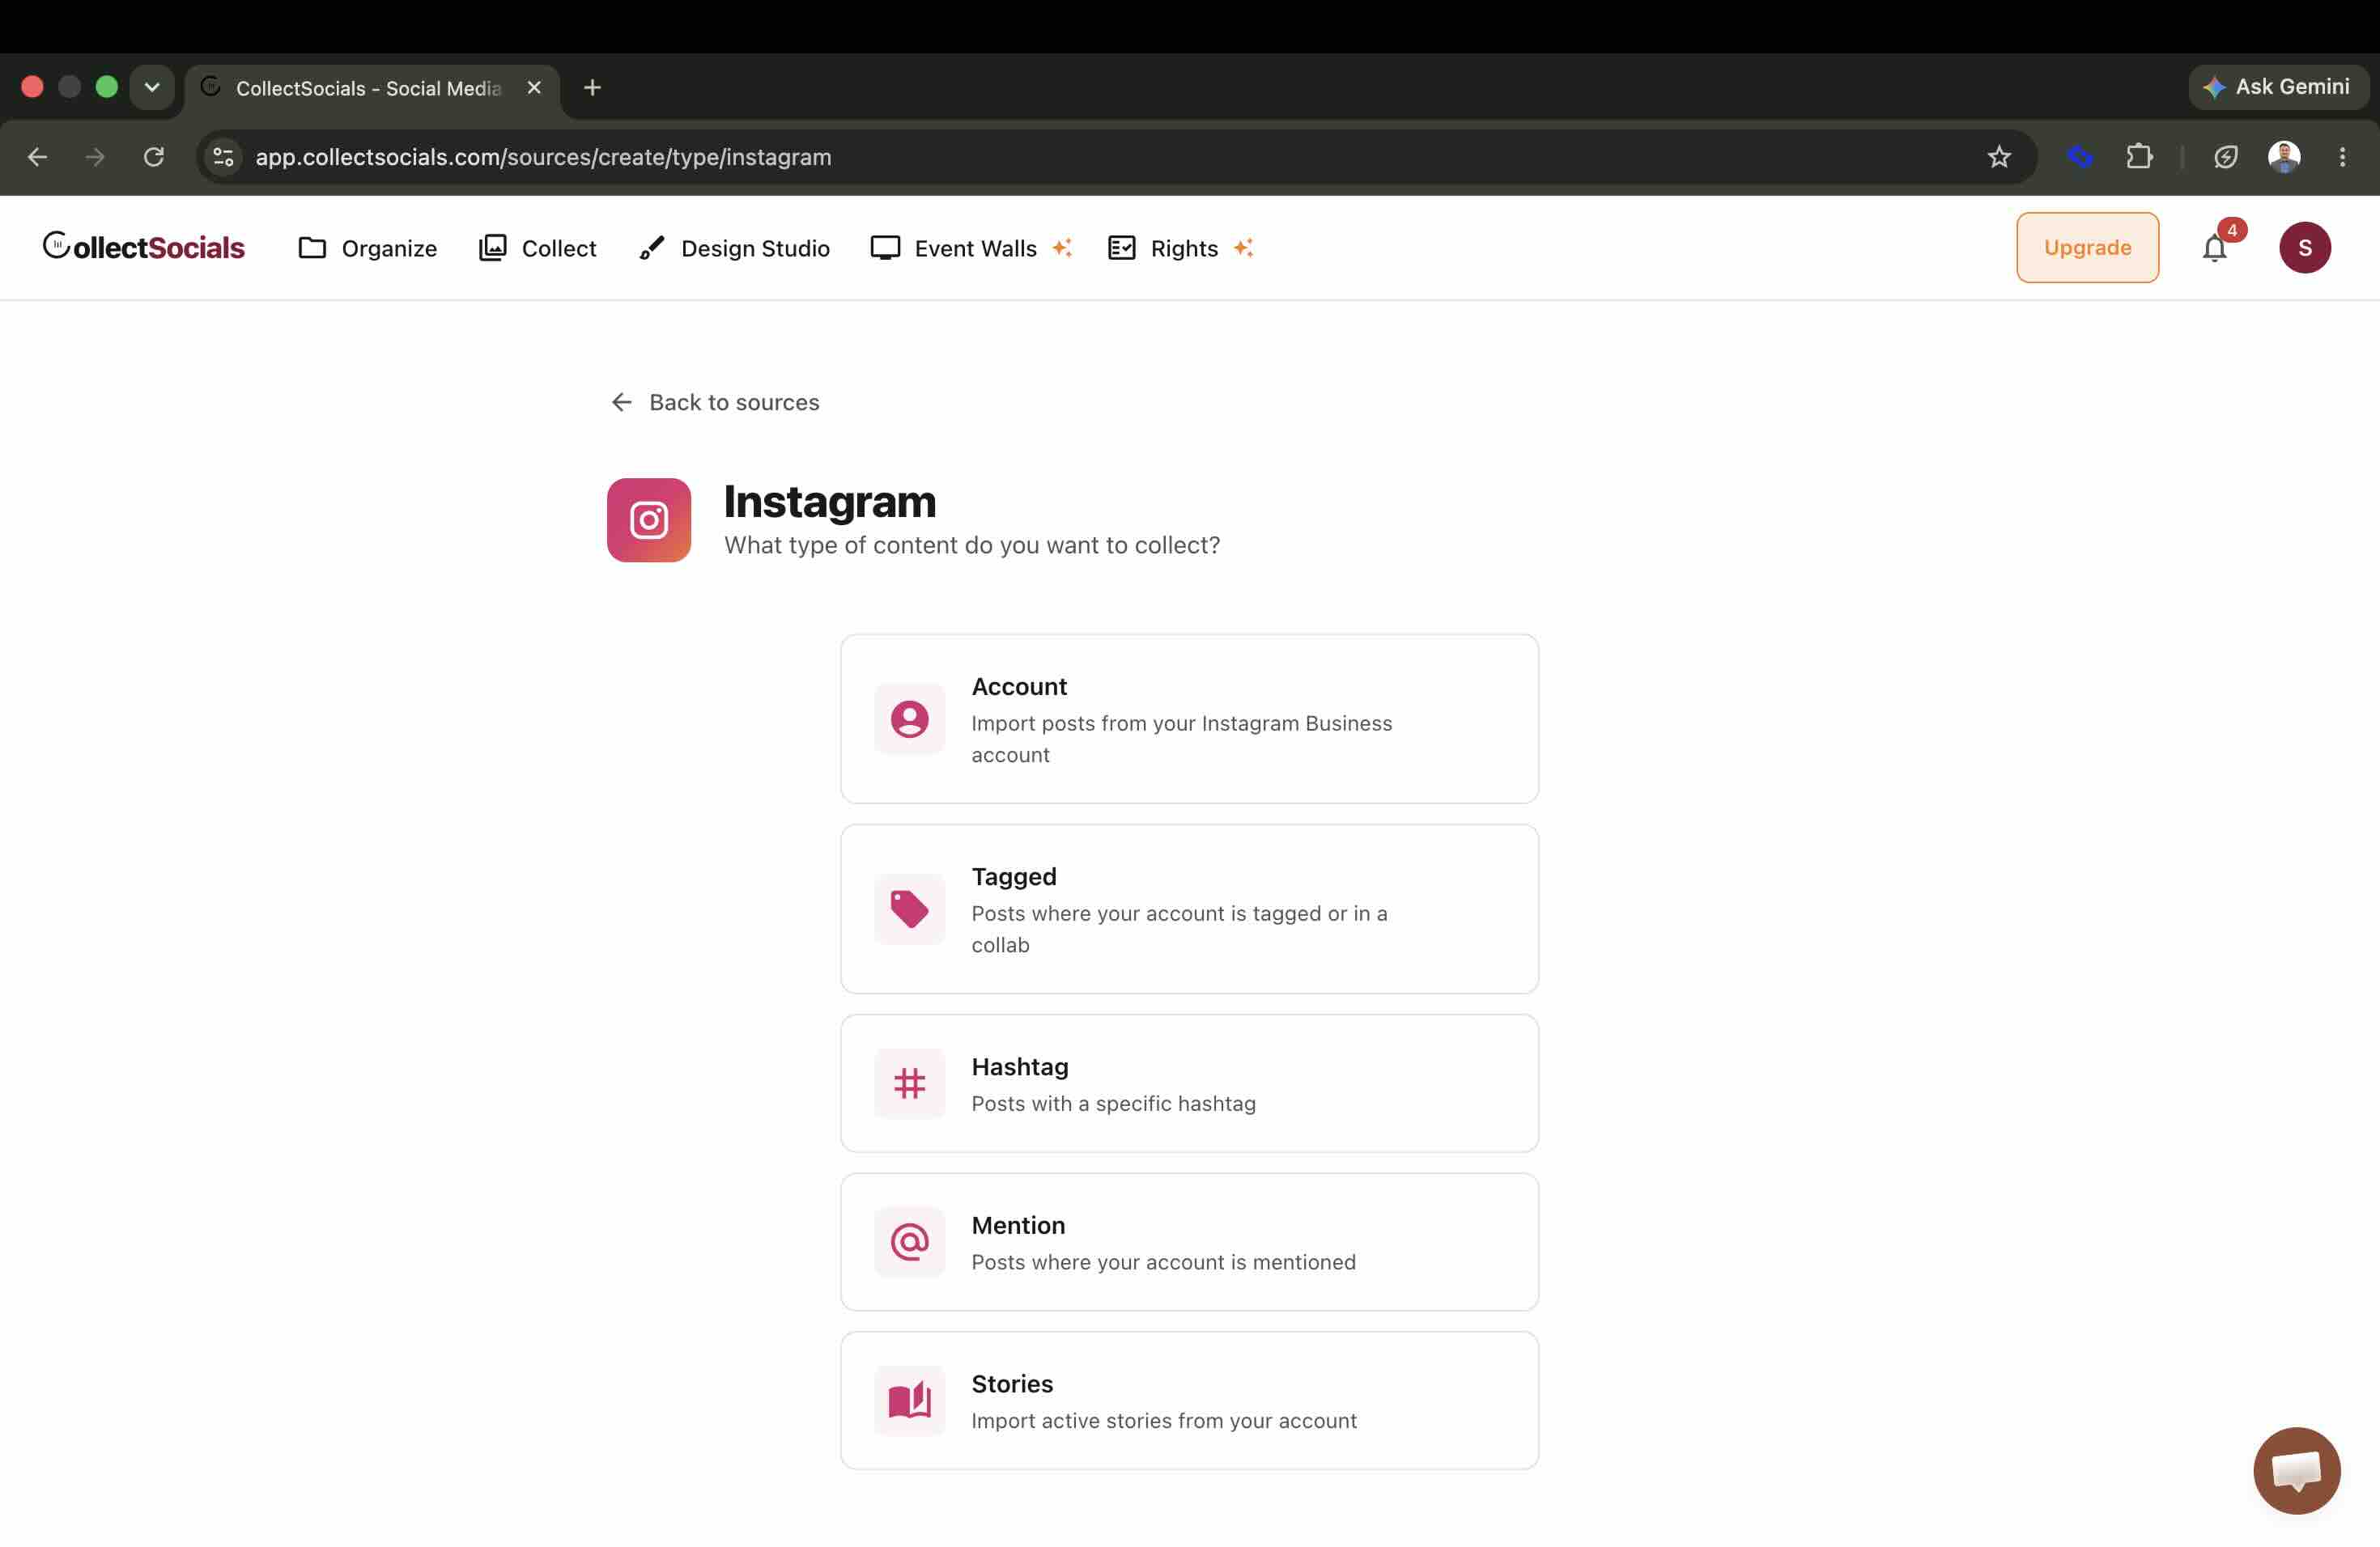Viewport: 2380px width, 1547px height.
Task: Select the Mention content type card
Action: click(1189, 1241)
